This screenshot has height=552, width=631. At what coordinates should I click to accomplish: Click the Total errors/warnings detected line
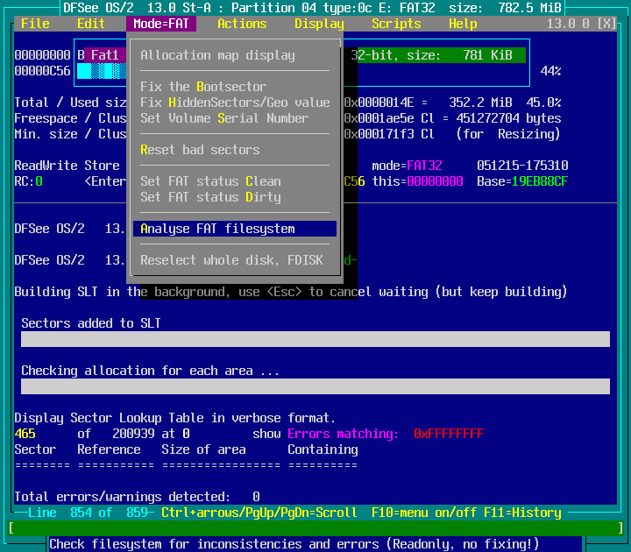tap(137, 497)
